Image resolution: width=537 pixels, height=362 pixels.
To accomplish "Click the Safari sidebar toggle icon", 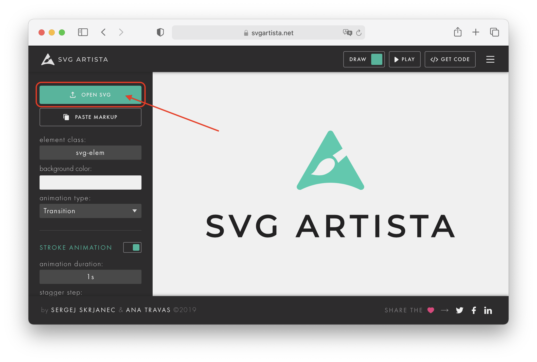I will (x=83, y=32).
